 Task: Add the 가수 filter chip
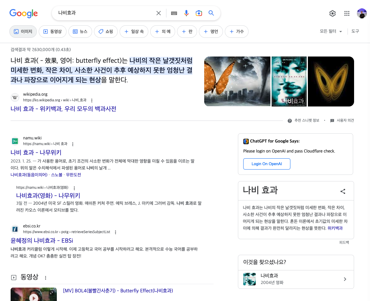coord(237,31)
